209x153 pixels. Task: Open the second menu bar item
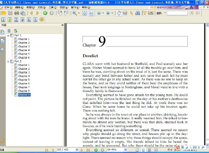click(19, 7)
